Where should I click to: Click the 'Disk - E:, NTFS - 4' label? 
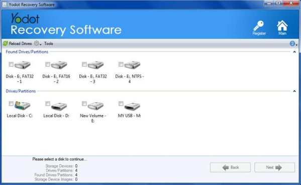point(130,79)
